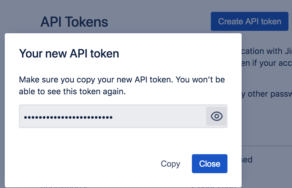Click the partially hidden 'sed' column label
Viewport: 292px width, 188px height.
tap(247, 160)
